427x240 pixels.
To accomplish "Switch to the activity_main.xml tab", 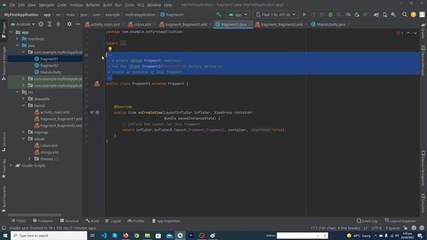I will 105,25.
